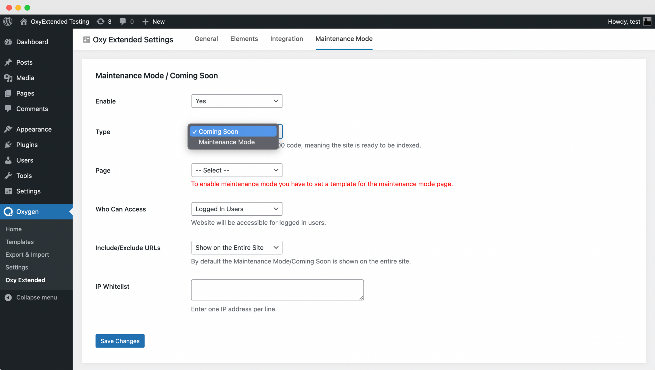Click the Oxygen logo in the sidebar
Screen dimensions: 655x370
pos(8,212)
